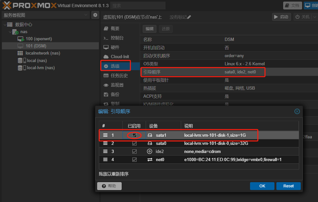
Task: Click the pencil icon to edit tags
Action: pyautogui.click(x=189, y=17)
